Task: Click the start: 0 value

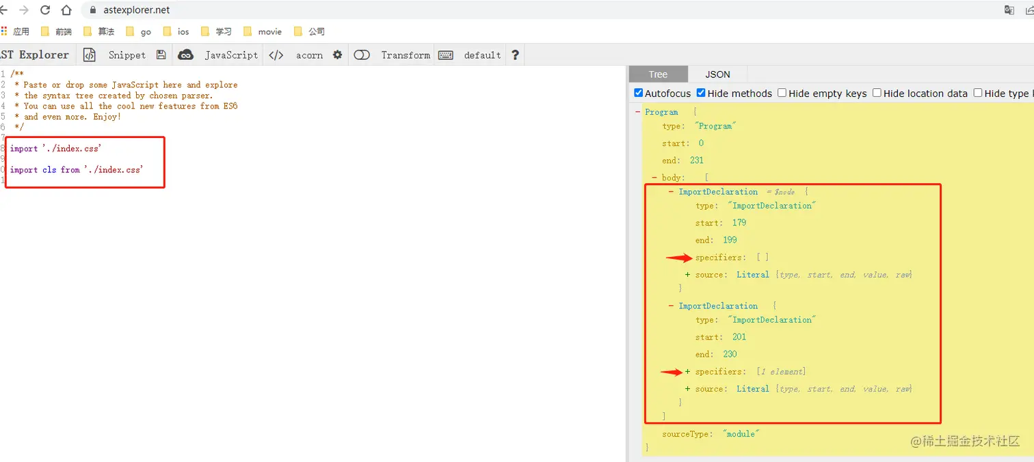Action: click(701, 144)
